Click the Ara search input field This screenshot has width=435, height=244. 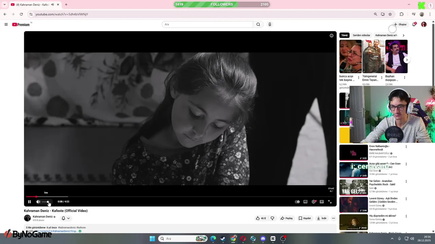point(207,24)
